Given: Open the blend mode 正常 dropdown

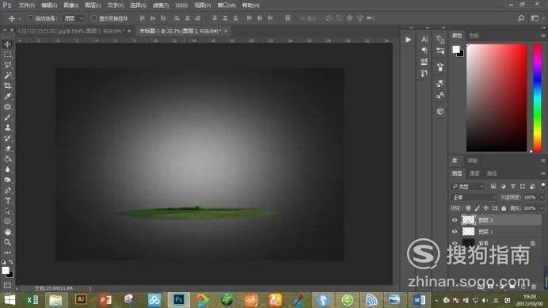Looking at the screenshot, I should pyautogui.click(x=474, y=197).
